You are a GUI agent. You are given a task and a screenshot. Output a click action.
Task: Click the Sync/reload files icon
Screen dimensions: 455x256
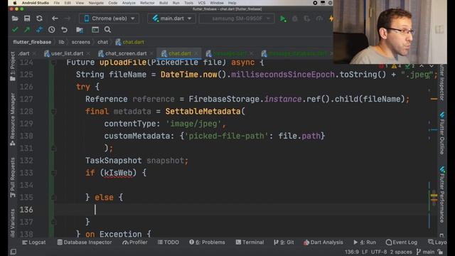(40, 18)
